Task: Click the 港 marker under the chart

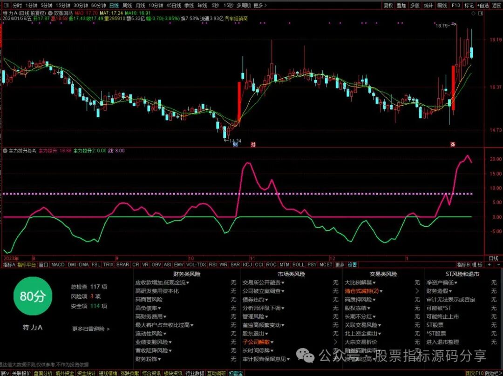Action: pyautogui.click(x=253, y=145)
